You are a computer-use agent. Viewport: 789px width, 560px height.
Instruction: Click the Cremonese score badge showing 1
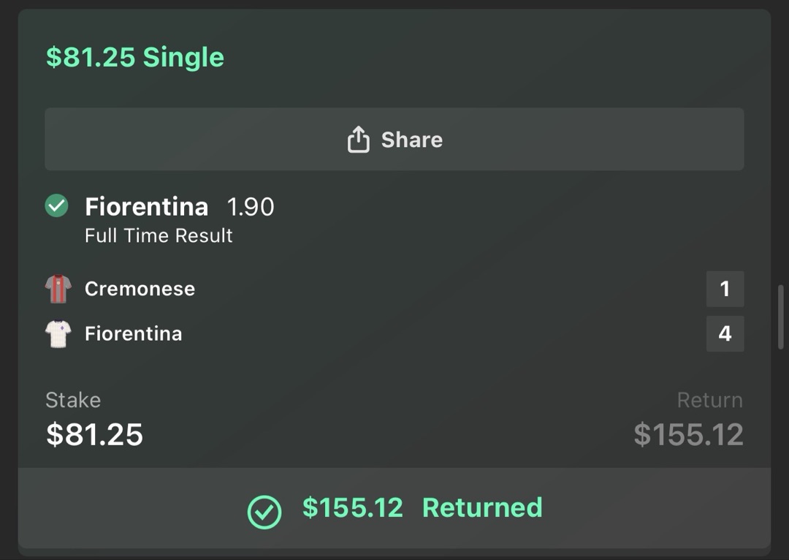pyautogui.click(x=725, y=288)
